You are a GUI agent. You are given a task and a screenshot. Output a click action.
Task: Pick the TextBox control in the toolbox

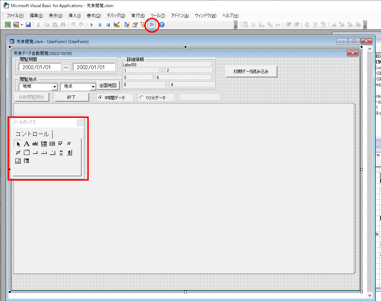click(x=35, y=144)
